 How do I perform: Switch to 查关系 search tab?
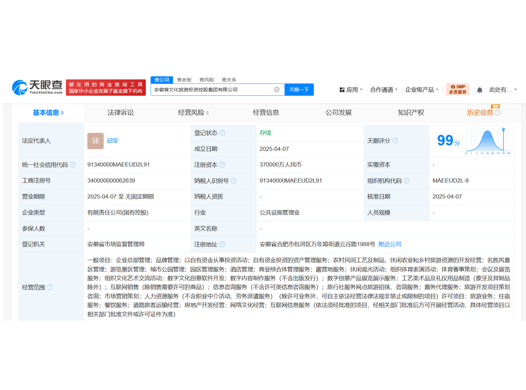pyautogui.click(x=229, y=80)
